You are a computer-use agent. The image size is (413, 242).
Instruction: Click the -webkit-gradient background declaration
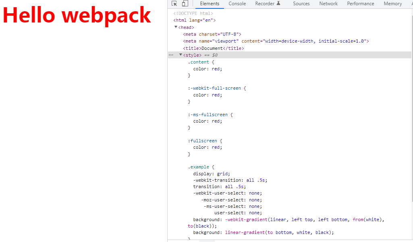click(x=288, y=219)
